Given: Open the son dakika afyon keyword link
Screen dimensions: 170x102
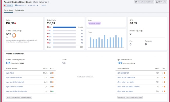Looking at the screenshot, I should coord(123,73).
